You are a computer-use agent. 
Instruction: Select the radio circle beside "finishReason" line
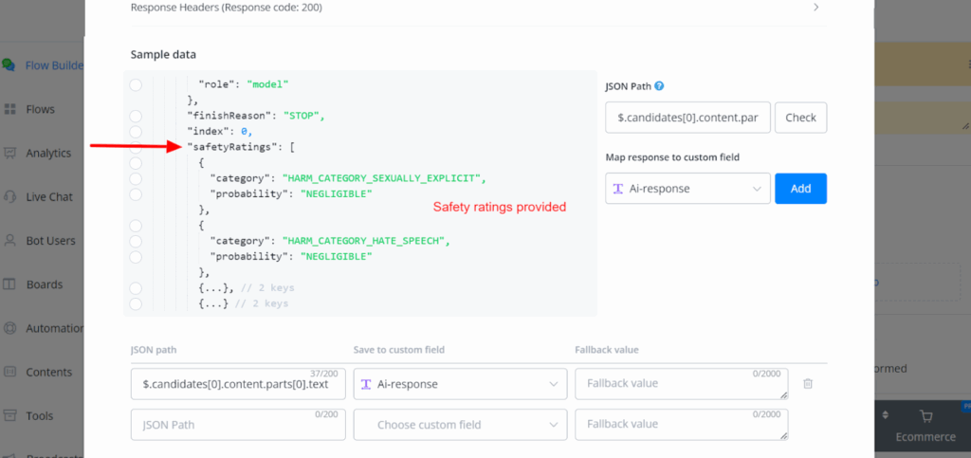136,116
